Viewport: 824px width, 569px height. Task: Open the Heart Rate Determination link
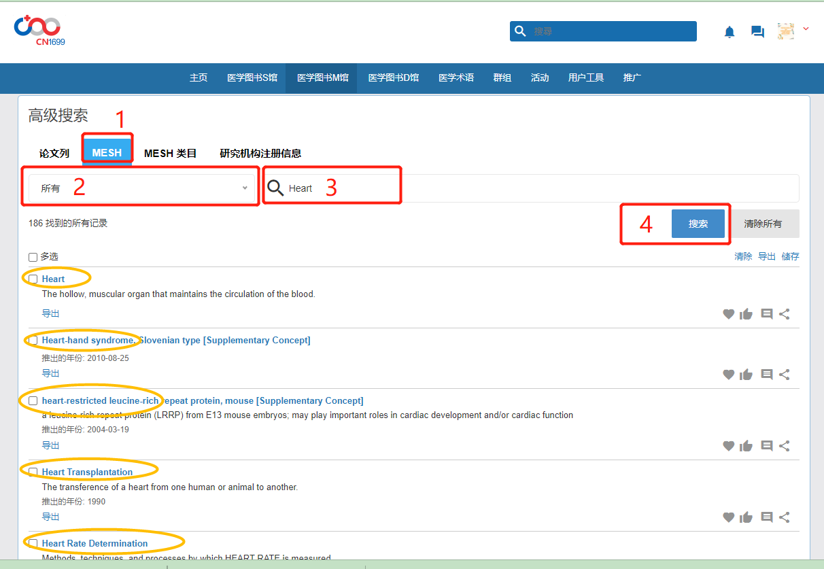[x=95, y=543]
